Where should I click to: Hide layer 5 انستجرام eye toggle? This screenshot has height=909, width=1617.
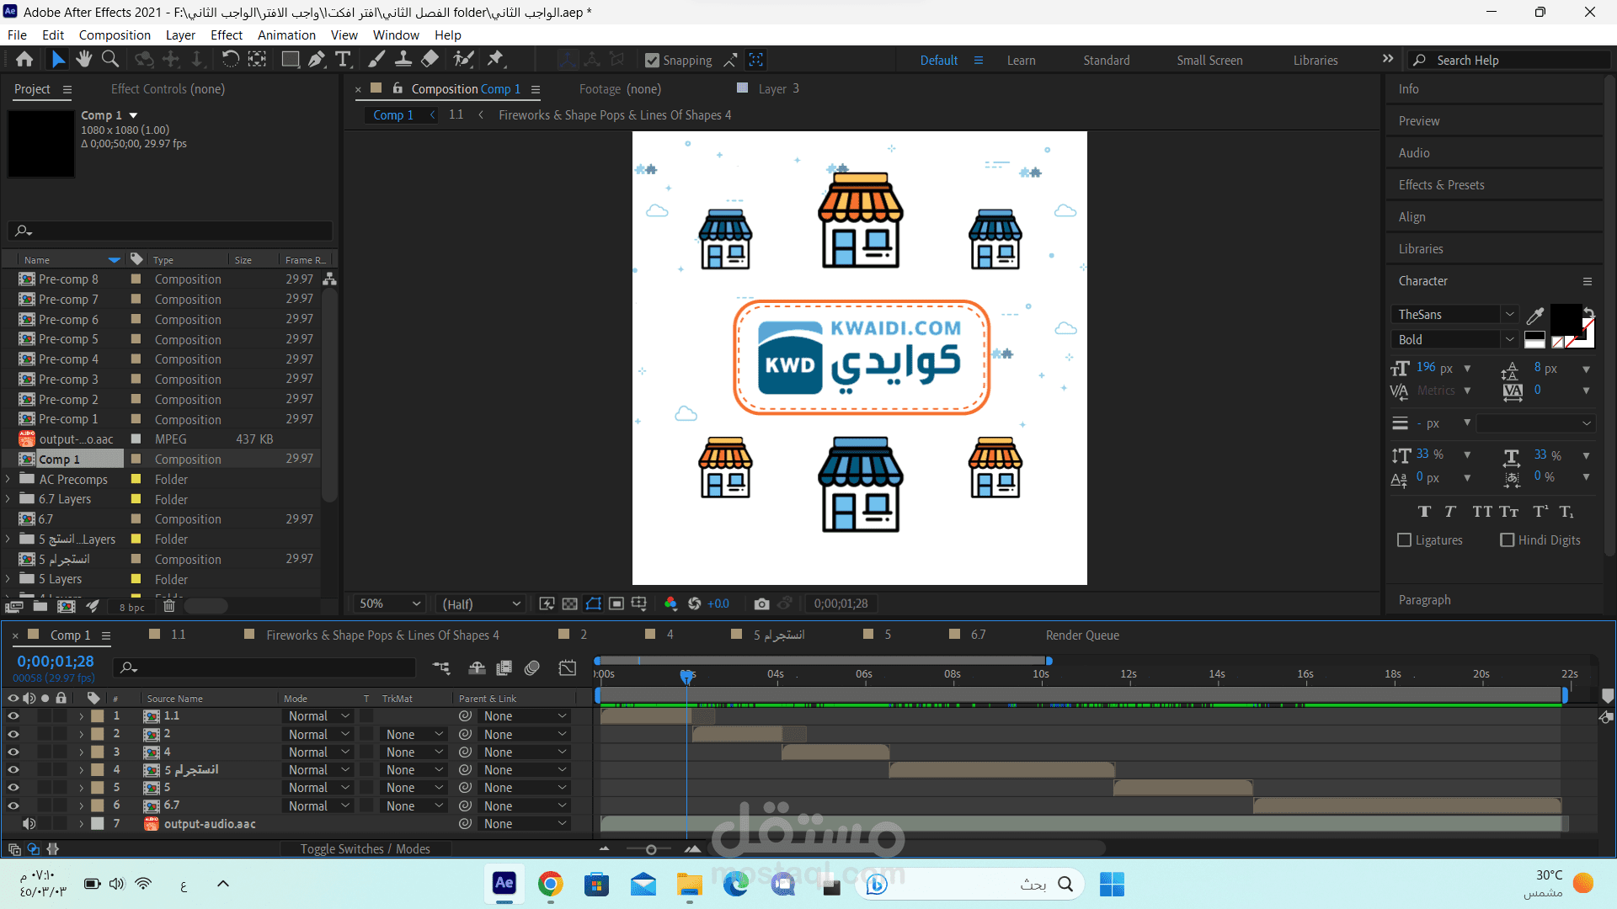(x=13, y=770)
